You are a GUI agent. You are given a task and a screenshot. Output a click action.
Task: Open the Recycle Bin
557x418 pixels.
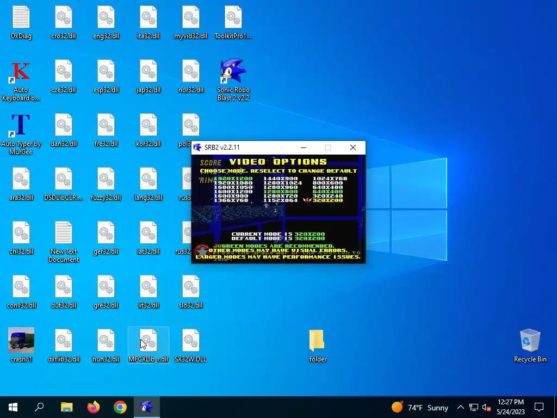(x=530, y=341)
